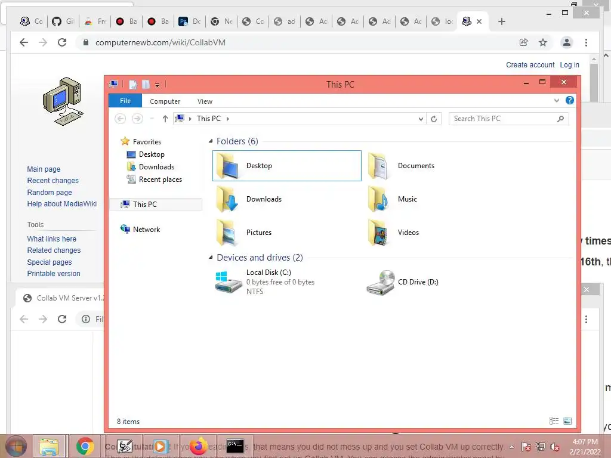Open the Downloads folder in the Folders group
This screenshot has height=458, width=611.
tap(249, 199)
